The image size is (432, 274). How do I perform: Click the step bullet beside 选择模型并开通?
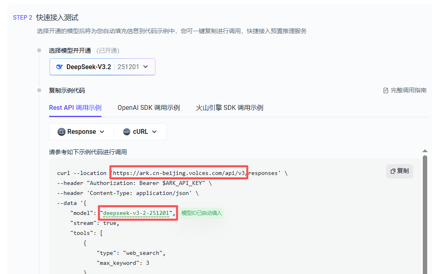pos(39,50)
